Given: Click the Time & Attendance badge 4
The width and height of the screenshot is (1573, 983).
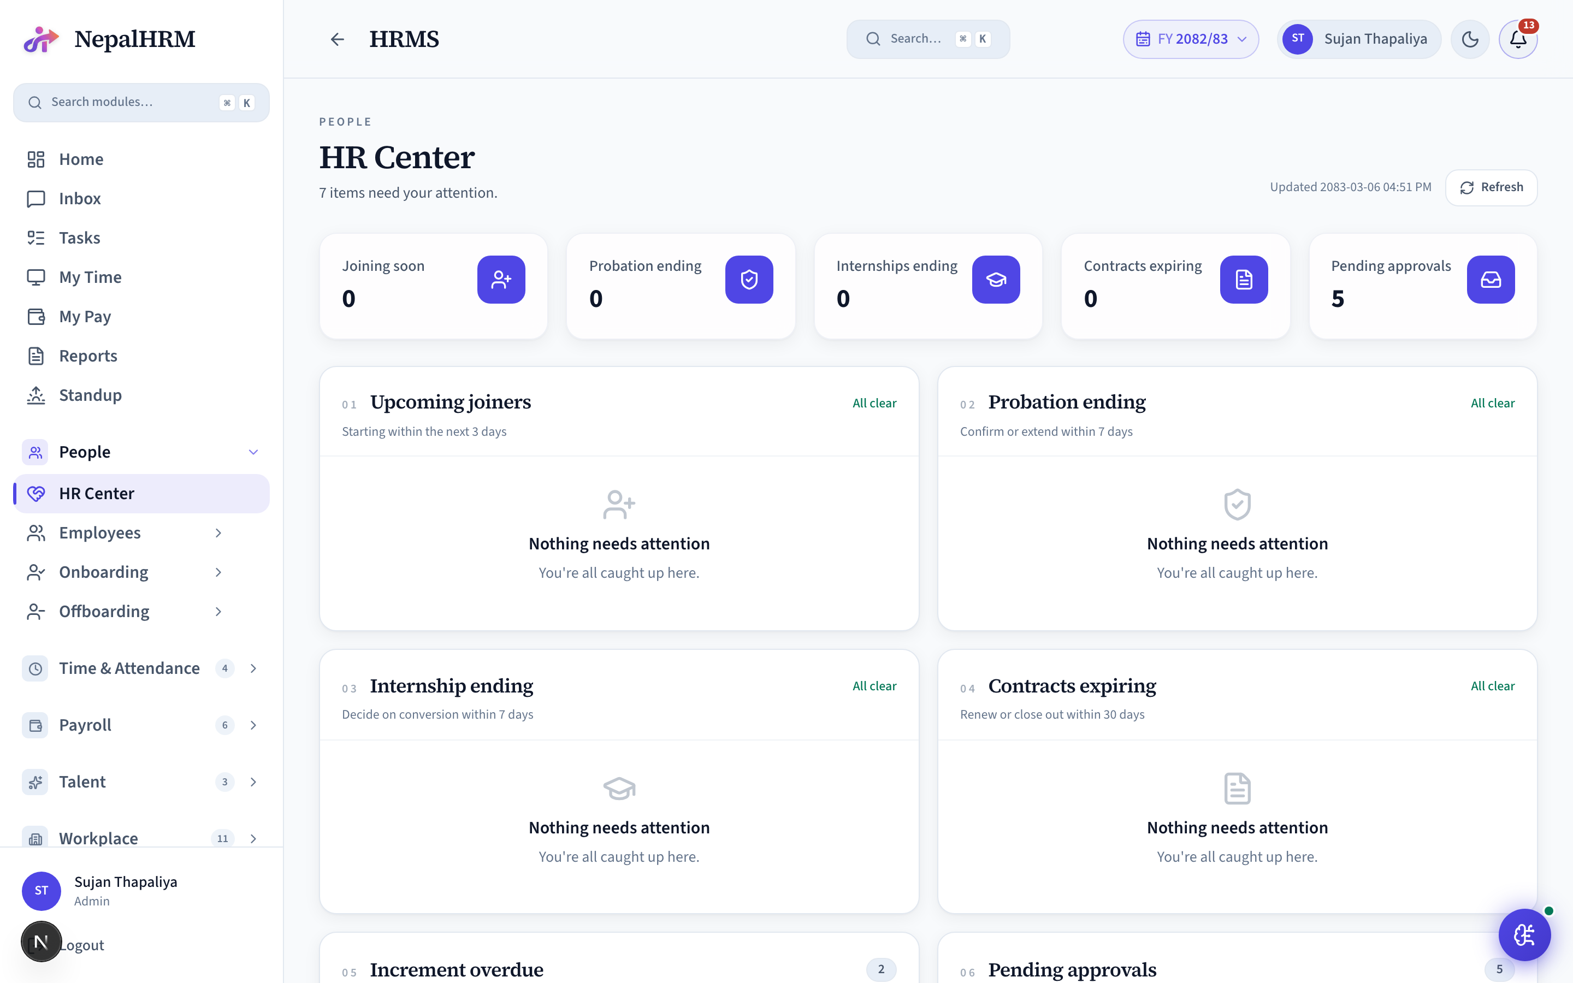Looking at the screenshot, I should 225,668.
